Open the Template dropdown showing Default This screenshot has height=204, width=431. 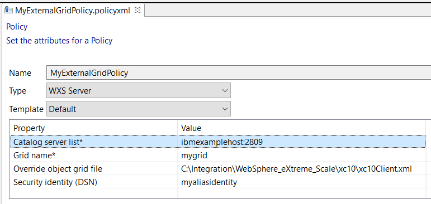139,109
